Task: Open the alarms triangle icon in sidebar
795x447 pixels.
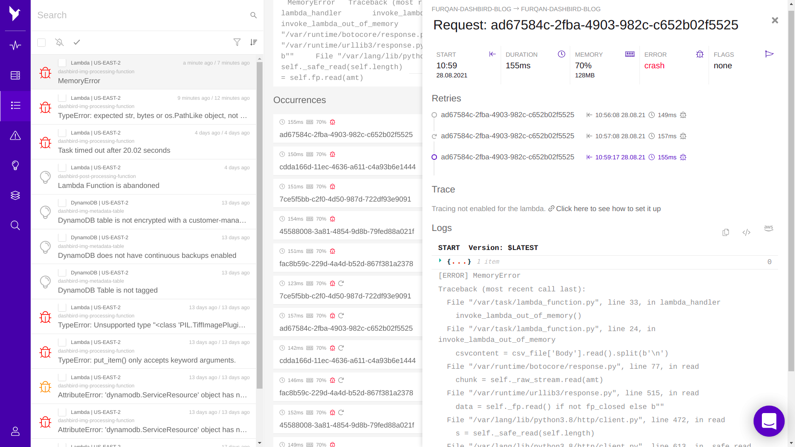Action: tap(15, 135)
